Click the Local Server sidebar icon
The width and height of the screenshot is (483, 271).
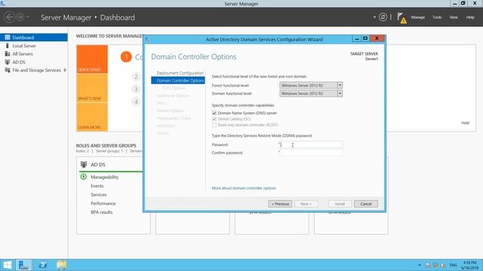(x=8, y=46)
